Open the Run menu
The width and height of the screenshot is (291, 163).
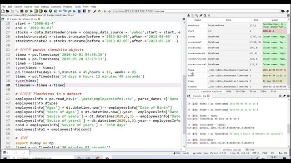coord(36,7)
